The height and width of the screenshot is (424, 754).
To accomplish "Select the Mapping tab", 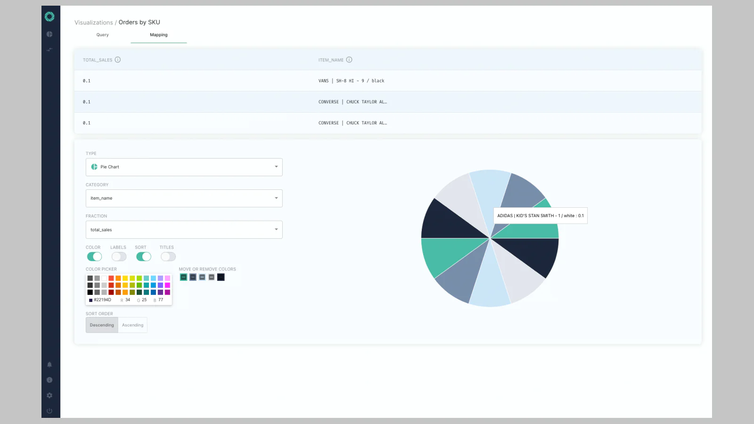I will pyautogui.click(x=158, y=35).
